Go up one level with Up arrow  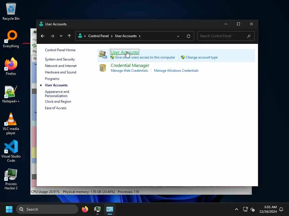(69, 36)
